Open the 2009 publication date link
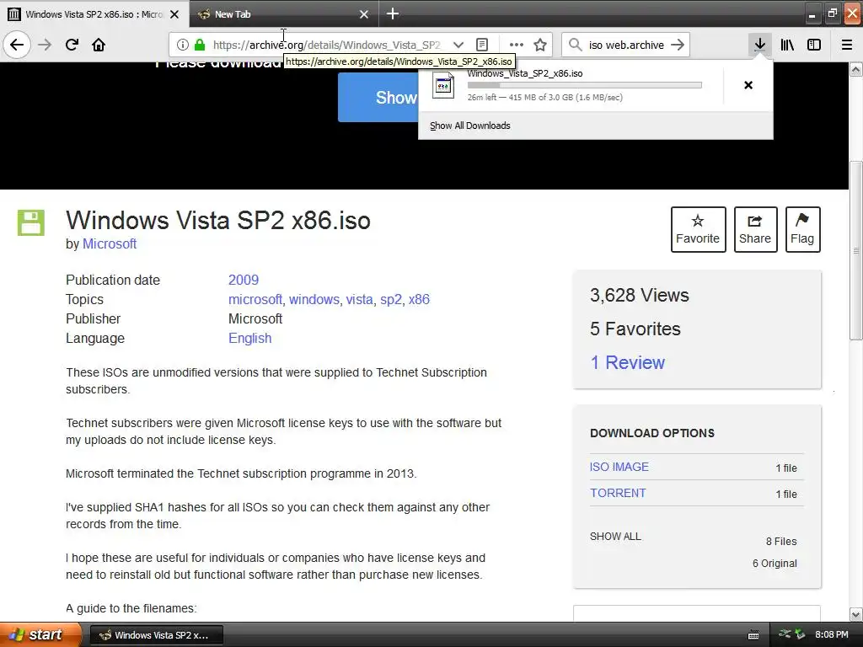Screen dimensions: 863x647 (244, 280)
